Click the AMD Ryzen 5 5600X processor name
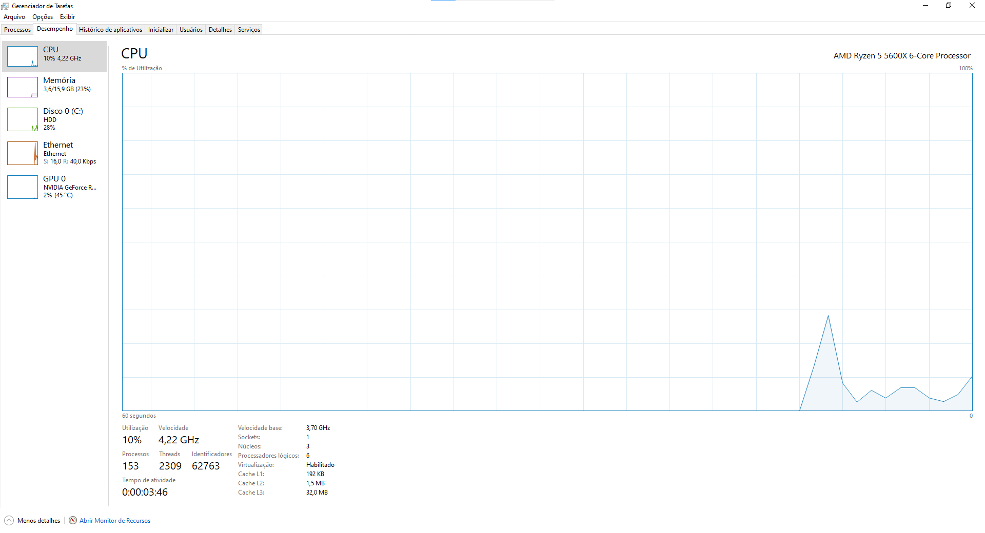The width and height of the screenshot is (985, 533). (x=902, y=56)
